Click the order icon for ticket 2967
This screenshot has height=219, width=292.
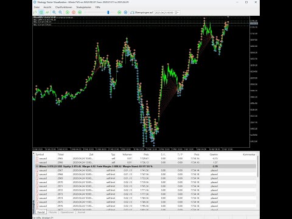tap(37, 170)
